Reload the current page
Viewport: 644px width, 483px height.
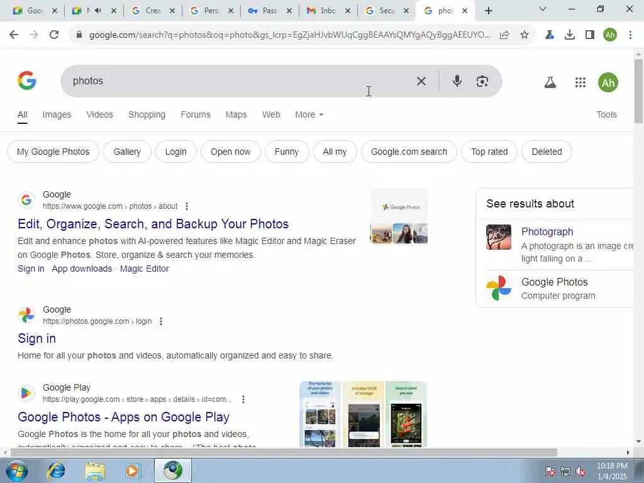click(x=54, y=35)
